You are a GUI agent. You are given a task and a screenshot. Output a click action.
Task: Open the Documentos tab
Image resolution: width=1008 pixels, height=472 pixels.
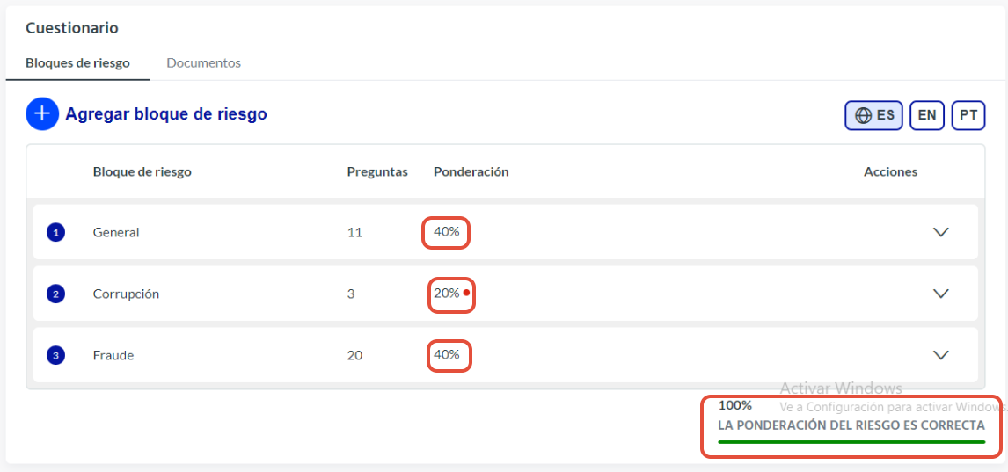204,63
